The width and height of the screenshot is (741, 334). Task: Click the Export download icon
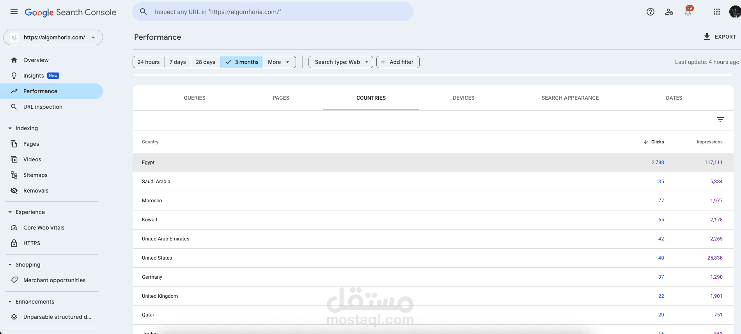pos(707,37)
